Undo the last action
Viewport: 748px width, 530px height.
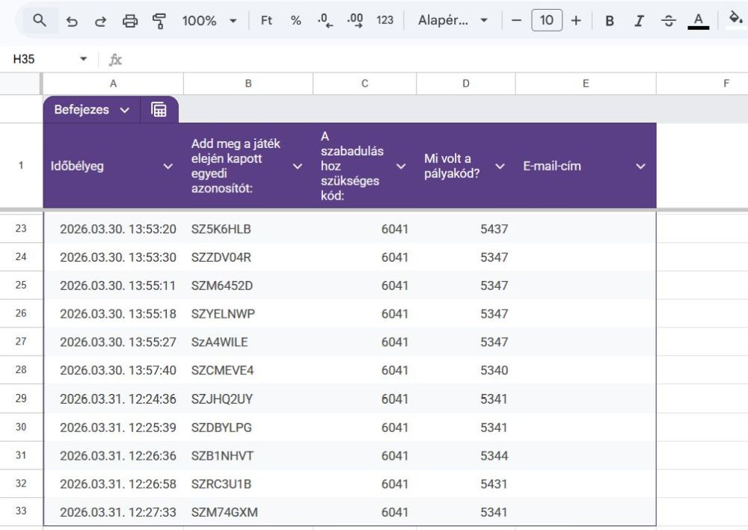(72, 21)
